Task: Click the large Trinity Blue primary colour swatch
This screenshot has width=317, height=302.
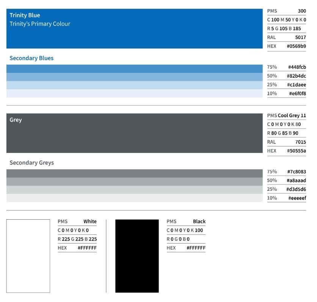Action: click(135, 28)
